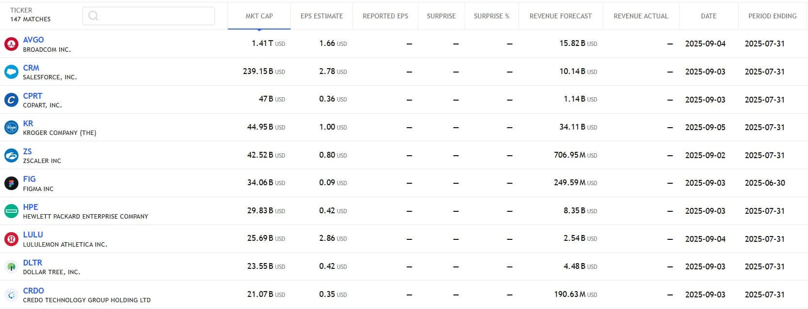
Task: Click the 1.66 EPS estimate value
Action: [333, 44]
